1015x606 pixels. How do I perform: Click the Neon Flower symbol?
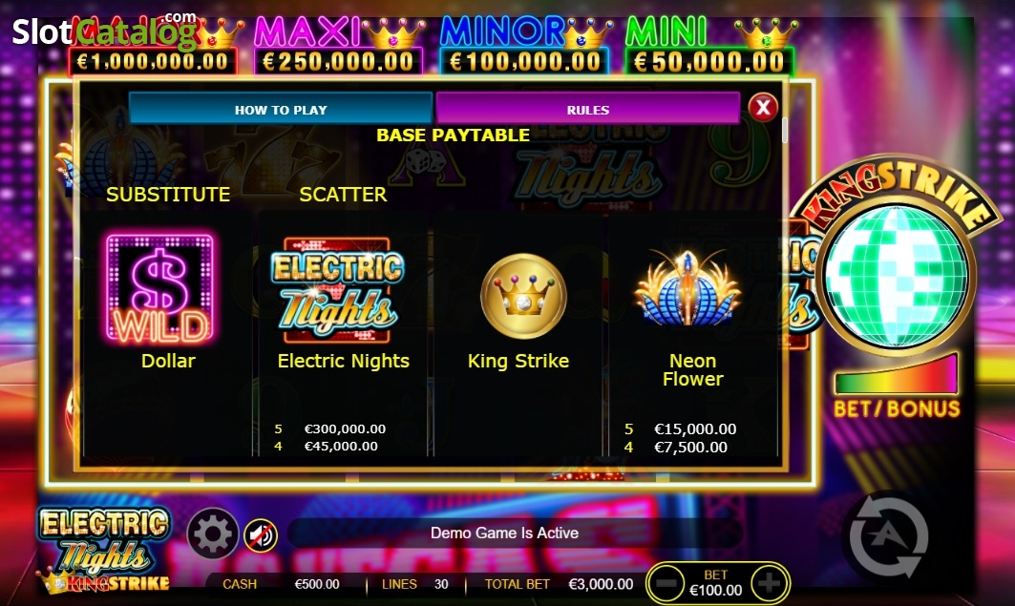[687, 288]
